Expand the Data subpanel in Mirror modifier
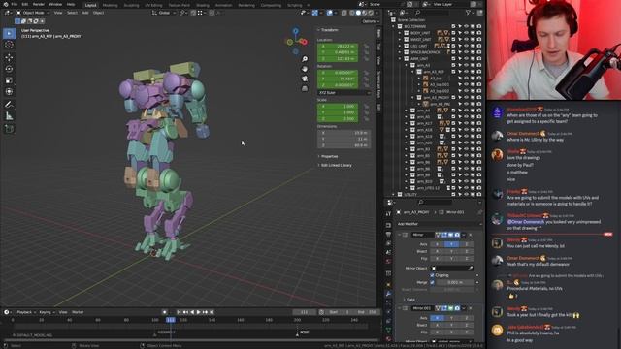The width and height of the screenshot is (621, 349). 409,300
